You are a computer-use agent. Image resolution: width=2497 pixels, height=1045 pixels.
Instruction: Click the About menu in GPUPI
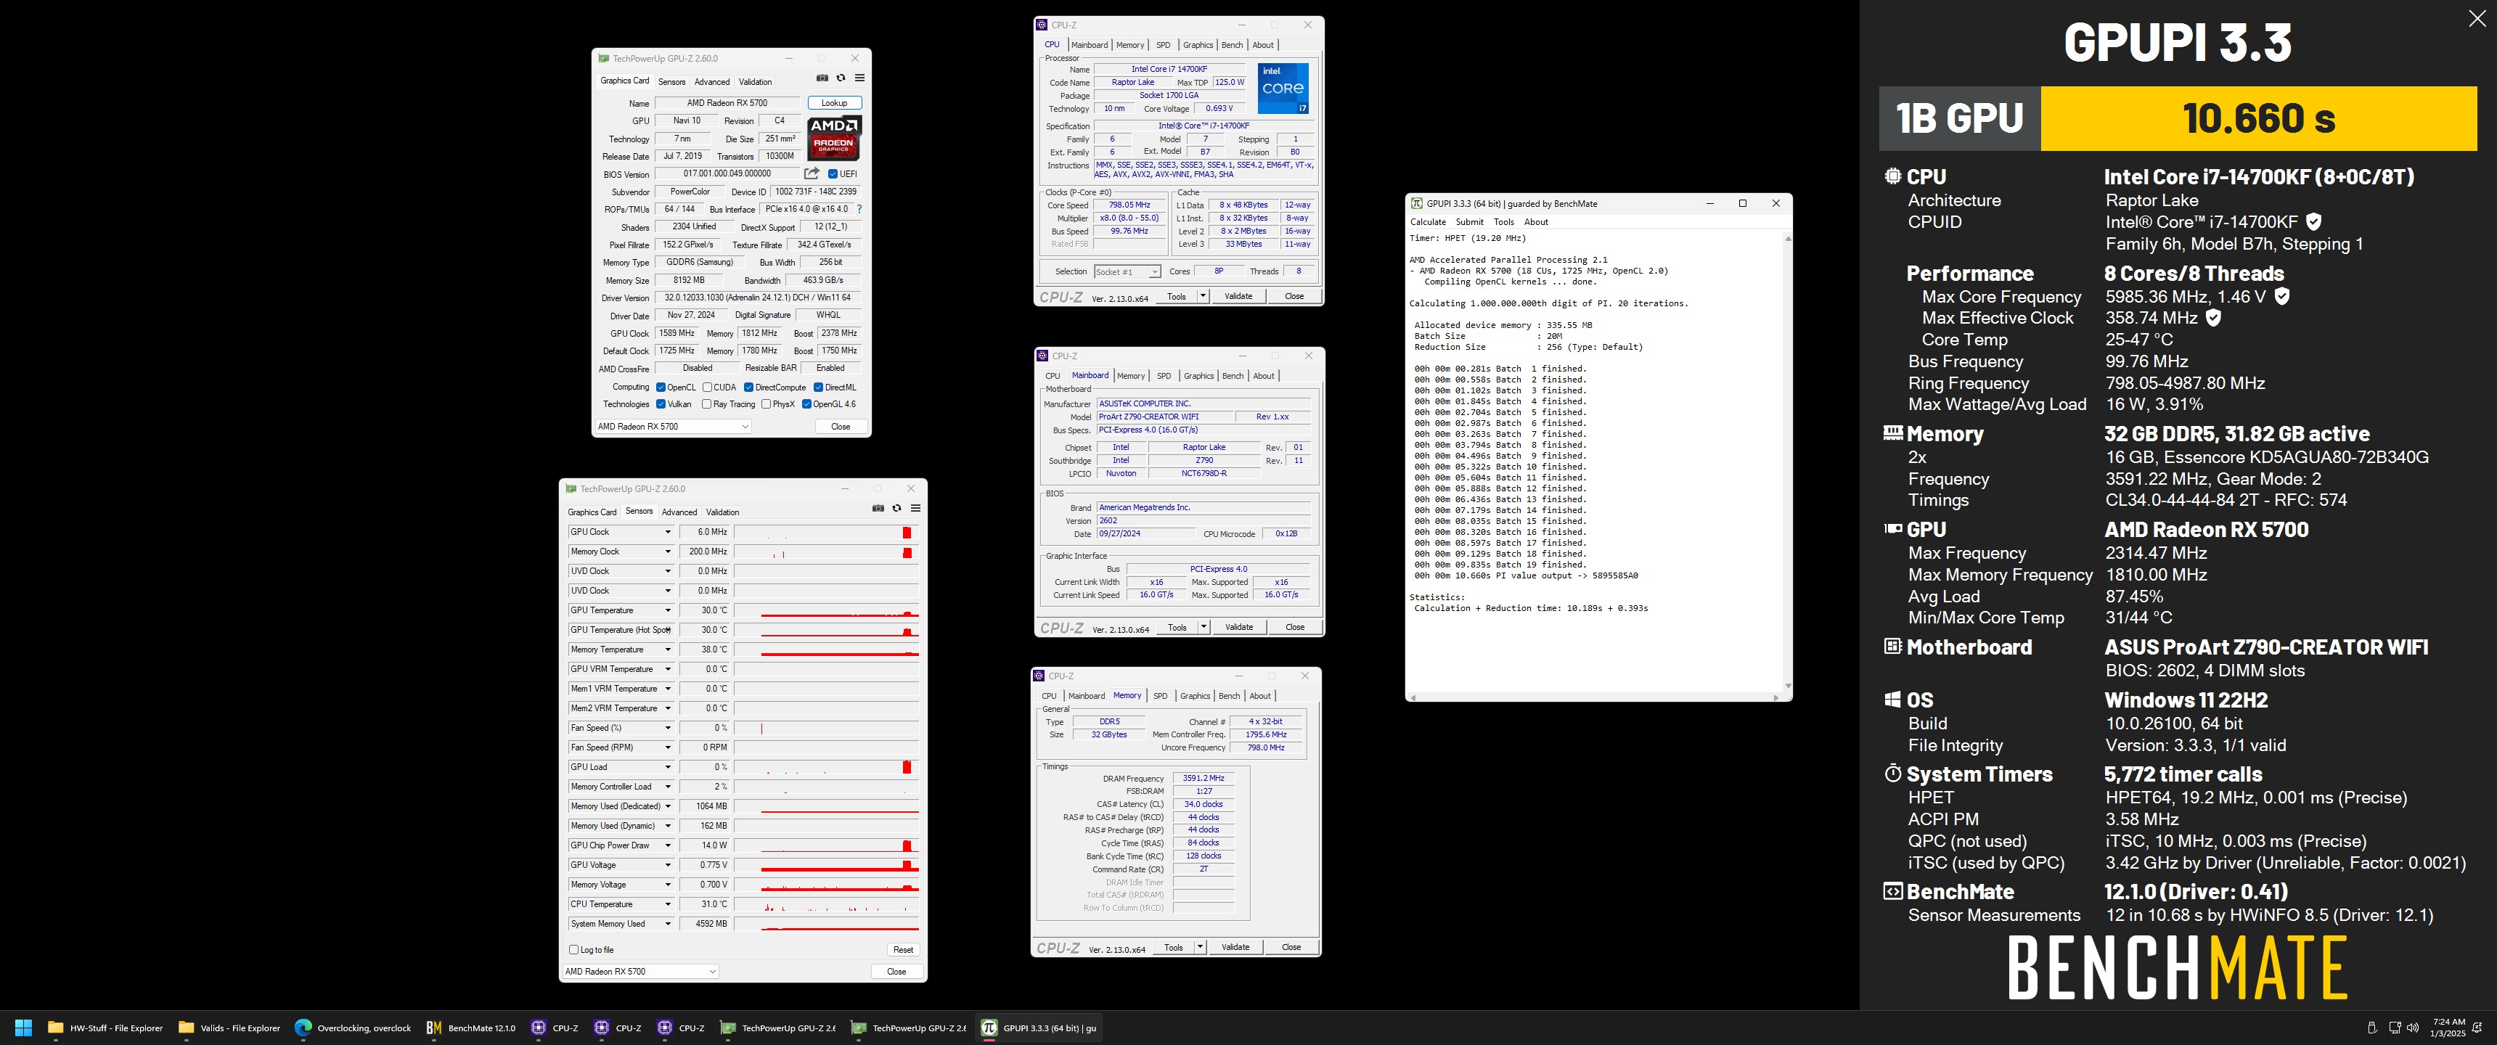pos(1537,222)
